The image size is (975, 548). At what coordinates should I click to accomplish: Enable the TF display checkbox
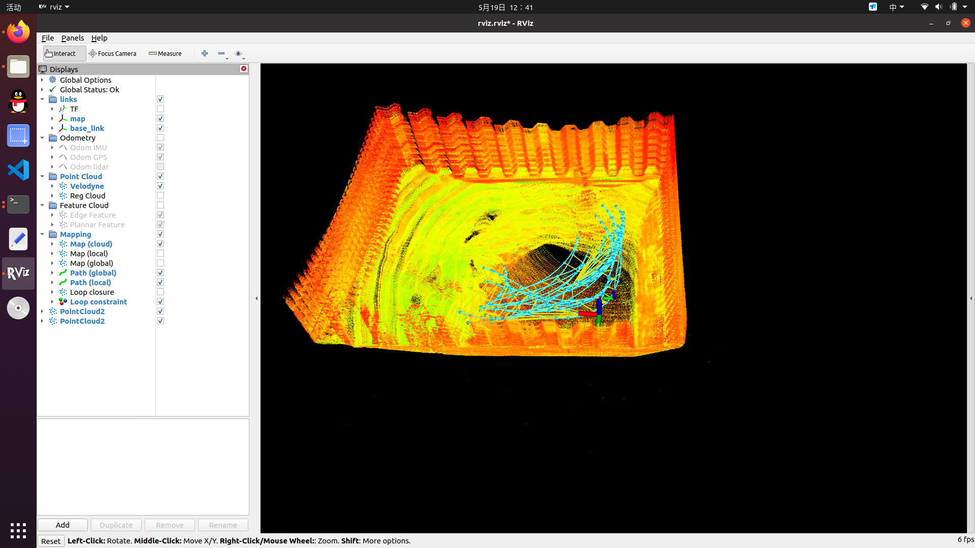pyautogui.click(x=160, y=109)
